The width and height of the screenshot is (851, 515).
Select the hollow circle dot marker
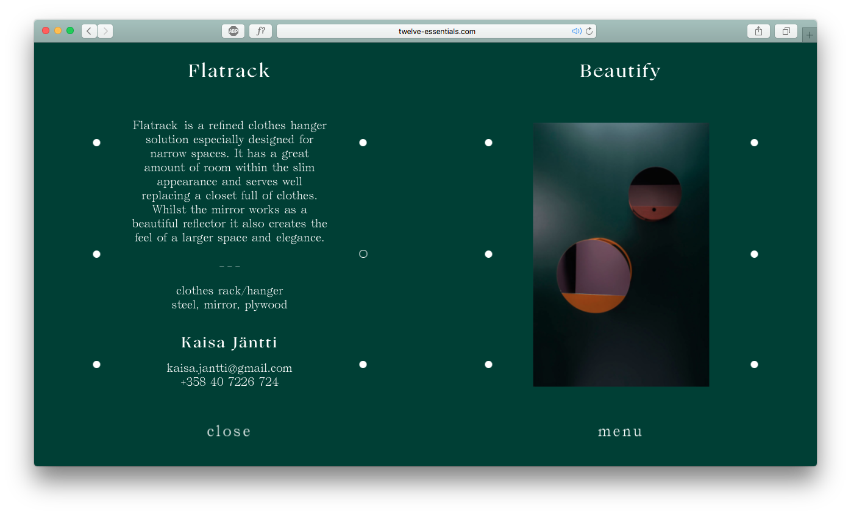tap(363, 254)
